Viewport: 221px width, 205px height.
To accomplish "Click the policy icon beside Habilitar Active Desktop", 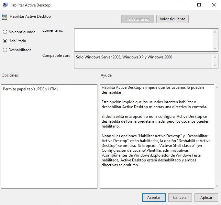I will 5,17.
